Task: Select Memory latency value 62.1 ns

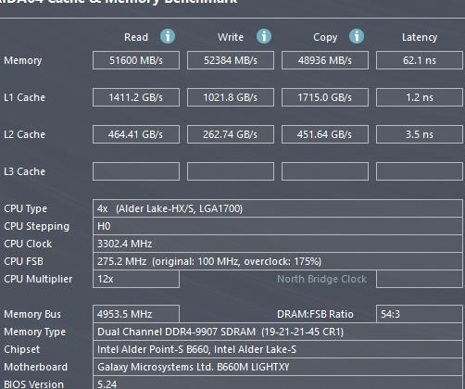Action: [x=420, y=60]
